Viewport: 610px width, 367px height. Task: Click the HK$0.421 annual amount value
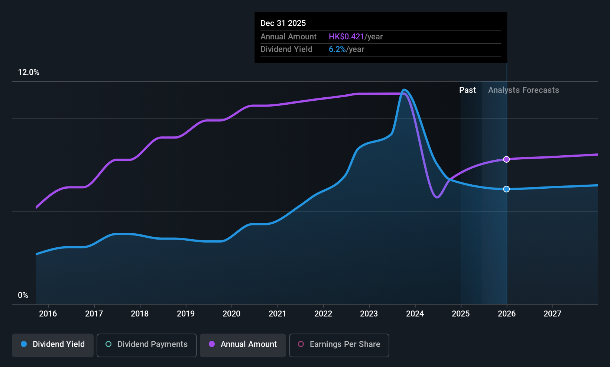(346, 37)
